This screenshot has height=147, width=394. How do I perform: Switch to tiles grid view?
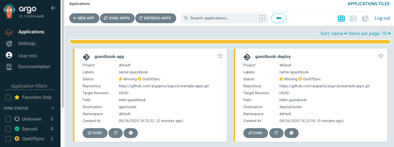click(x=341, y=19)
